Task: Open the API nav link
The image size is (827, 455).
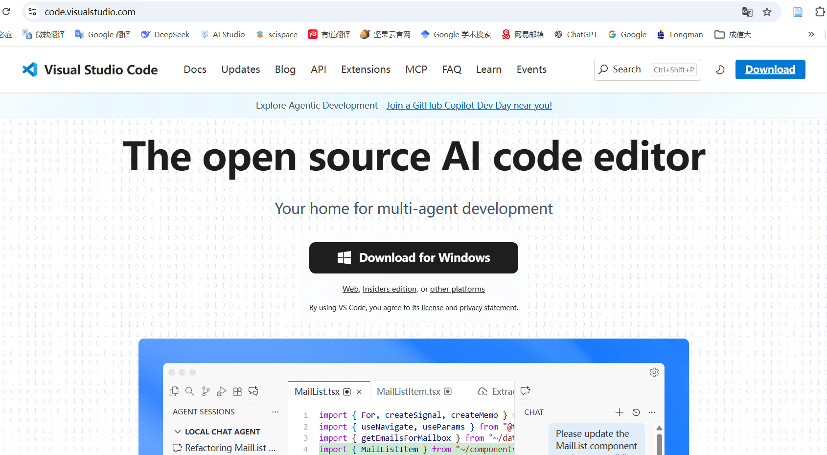Action: point(319,69)
